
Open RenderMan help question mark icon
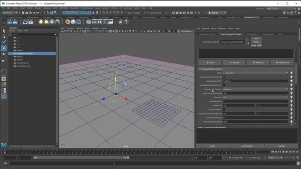[127, 22]
